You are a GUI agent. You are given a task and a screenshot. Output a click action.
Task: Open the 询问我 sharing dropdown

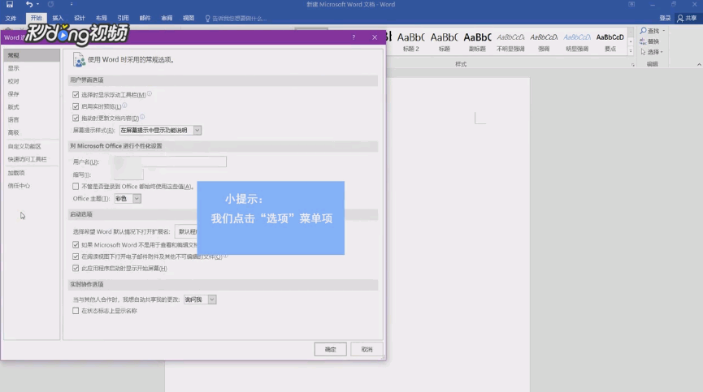211,299
